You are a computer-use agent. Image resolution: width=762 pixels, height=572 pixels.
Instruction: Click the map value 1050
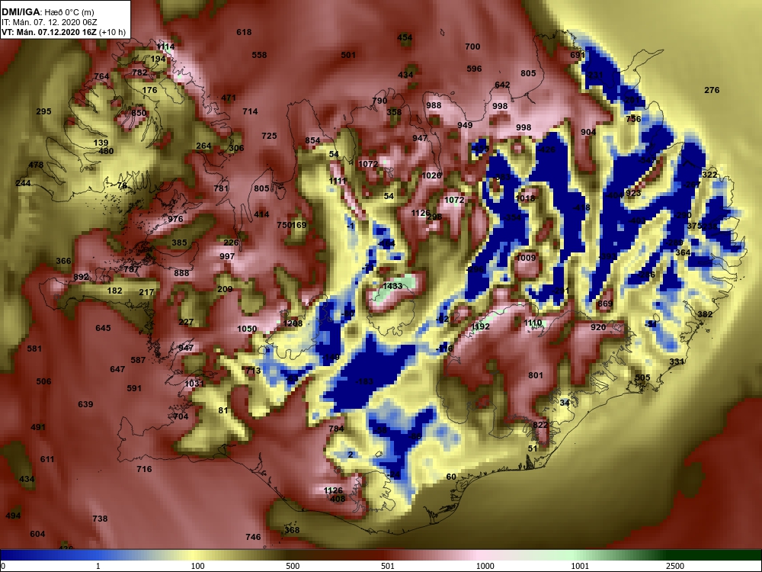click(247, 329)
